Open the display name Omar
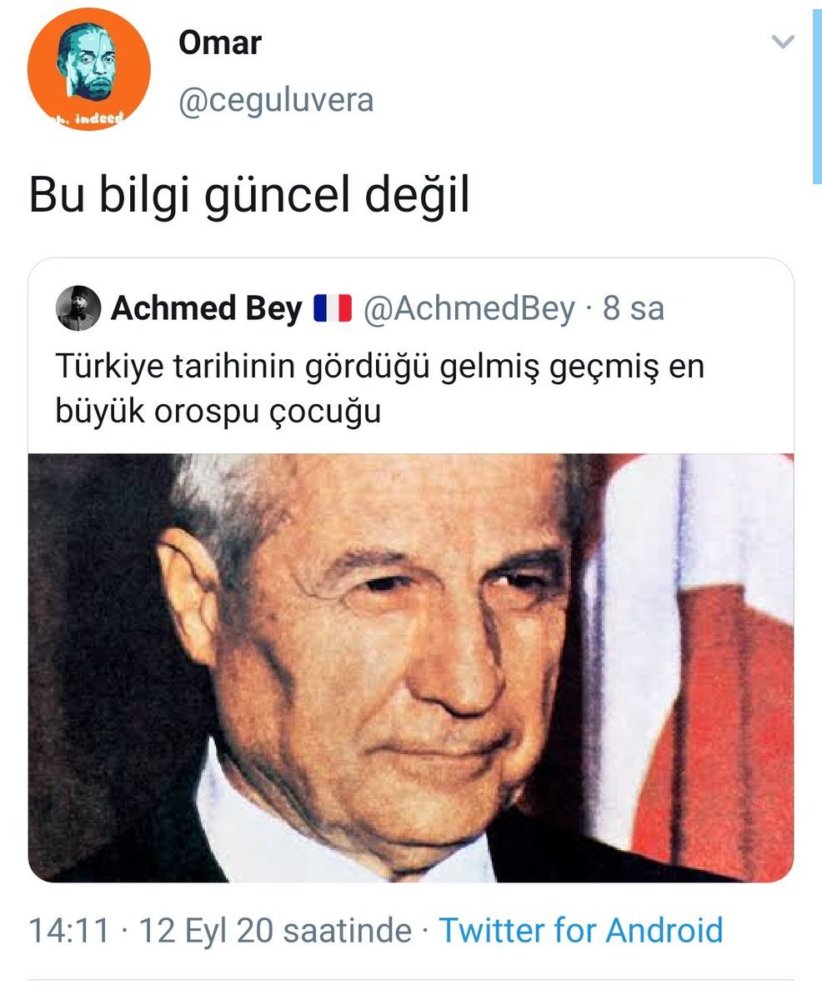Viewport: 822px width, 1000px height. coord(219,43)
